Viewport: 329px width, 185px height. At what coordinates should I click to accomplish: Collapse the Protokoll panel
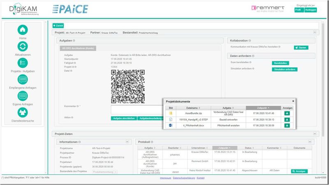[x=310, y=142]
